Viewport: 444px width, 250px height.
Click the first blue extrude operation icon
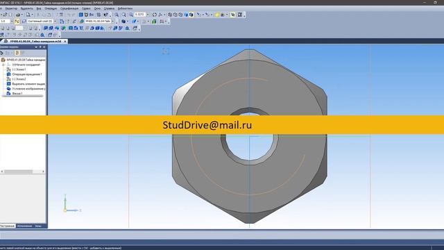(46, 28)
